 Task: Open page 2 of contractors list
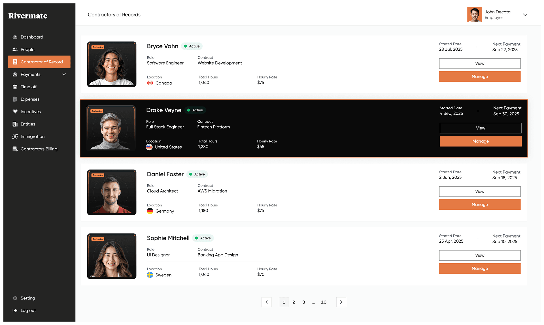click(x=294, y=302)
